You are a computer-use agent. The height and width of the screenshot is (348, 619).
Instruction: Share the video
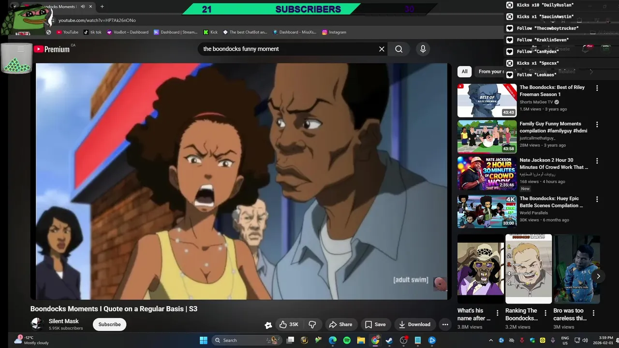[x=341, y=324]
